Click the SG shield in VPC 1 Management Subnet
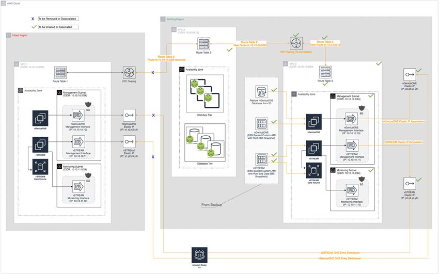The height and width of the screenshot is (274, 439). tap(88, 105)
